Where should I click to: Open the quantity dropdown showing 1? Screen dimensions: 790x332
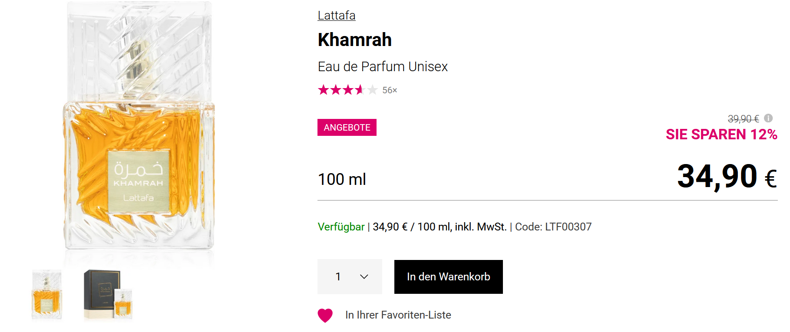point(350,276)
